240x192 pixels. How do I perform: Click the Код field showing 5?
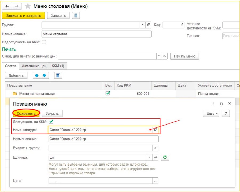click(173, 25)
